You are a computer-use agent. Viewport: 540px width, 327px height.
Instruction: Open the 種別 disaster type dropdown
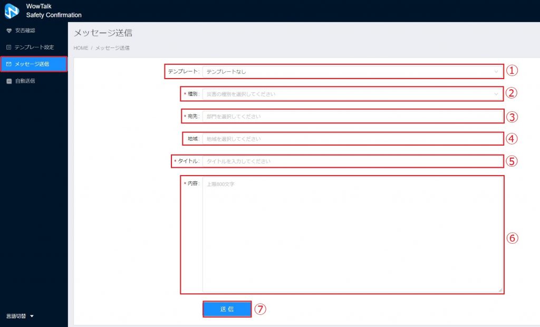pyautogui.click(x=352, y=94)
